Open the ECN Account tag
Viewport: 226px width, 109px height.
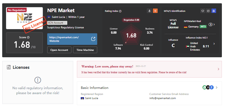click(57, 23)
